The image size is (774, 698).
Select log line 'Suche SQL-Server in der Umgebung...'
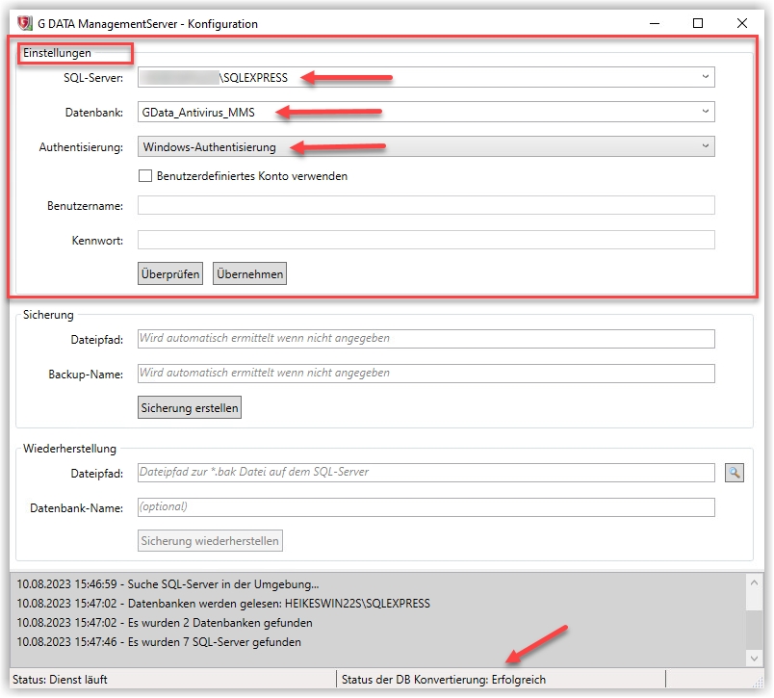168,584
